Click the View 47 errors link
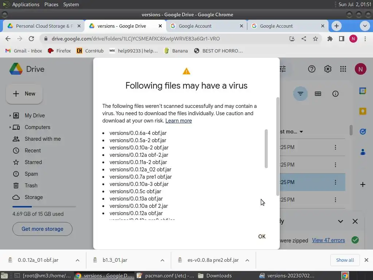This screenshot has height=280, width=373. point(328,240)
